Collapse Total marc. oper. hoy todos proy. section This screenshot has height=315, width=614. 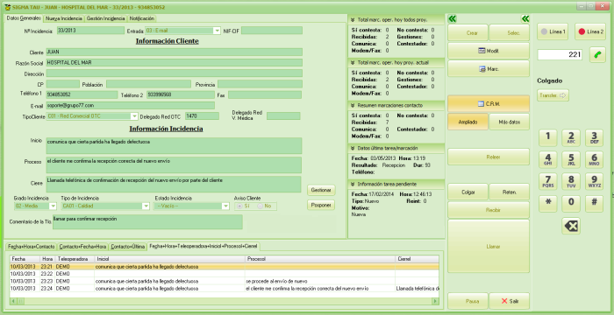353,19
